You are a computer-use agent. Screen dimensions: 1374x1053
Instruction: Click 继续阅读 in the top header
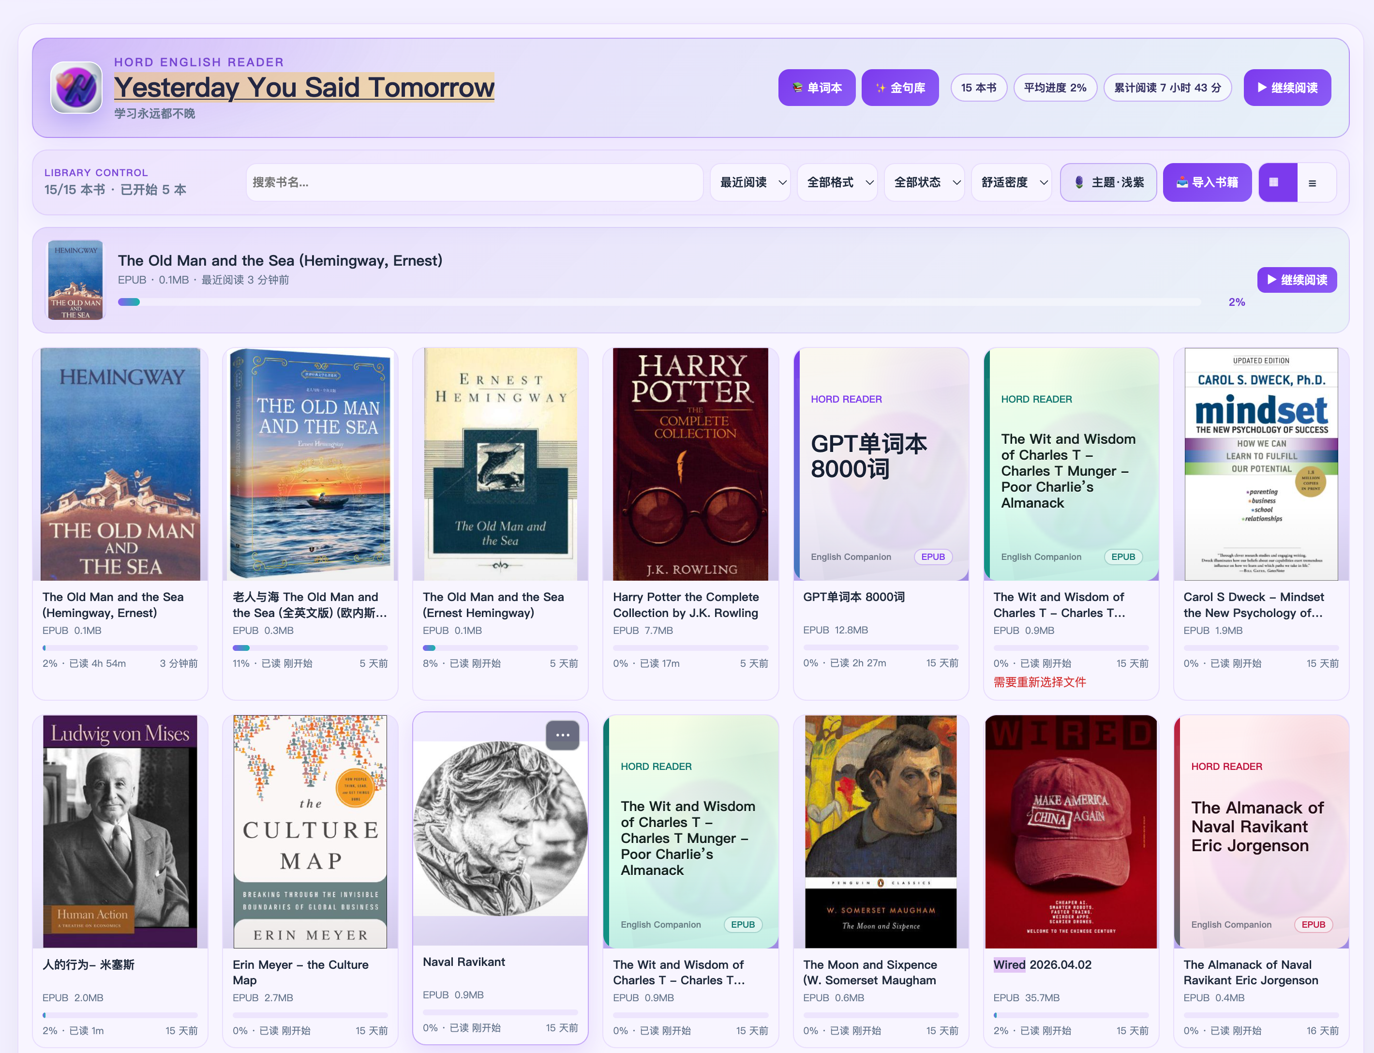(1287, 88)
